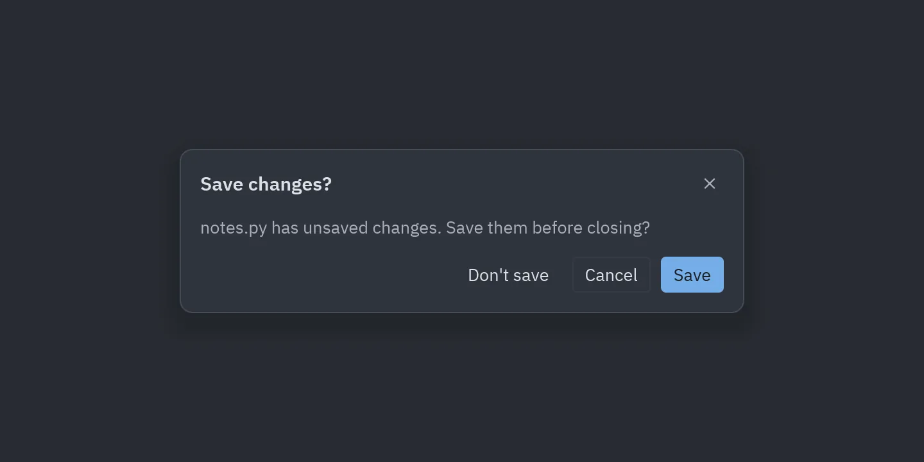The height and width of the screenshot is (462, 924).
Task: Click the "Save changes?" dialog title
Action: (x=266, y=184)
